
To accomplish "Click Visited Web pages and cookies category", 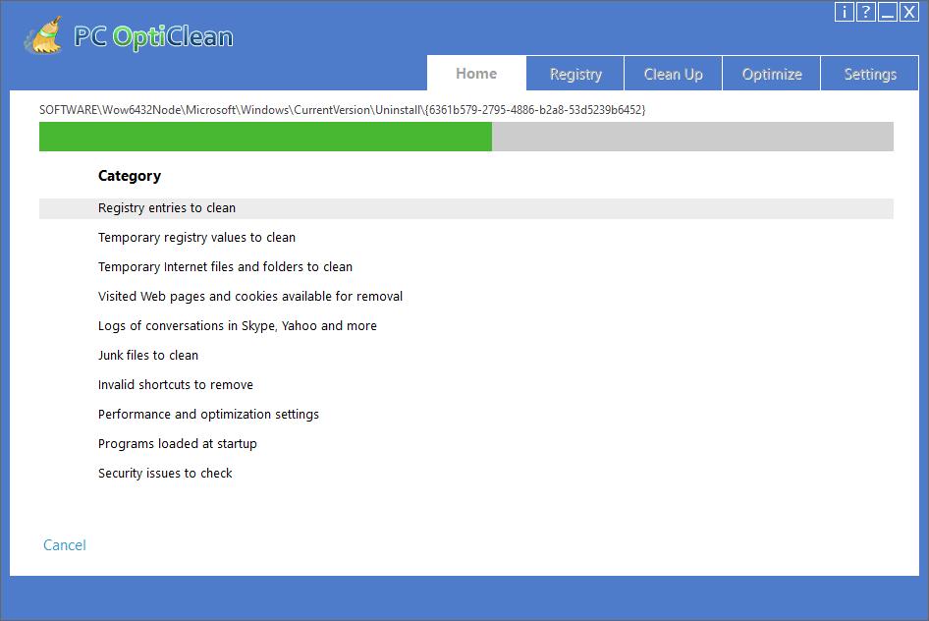I will click(250, 297).
